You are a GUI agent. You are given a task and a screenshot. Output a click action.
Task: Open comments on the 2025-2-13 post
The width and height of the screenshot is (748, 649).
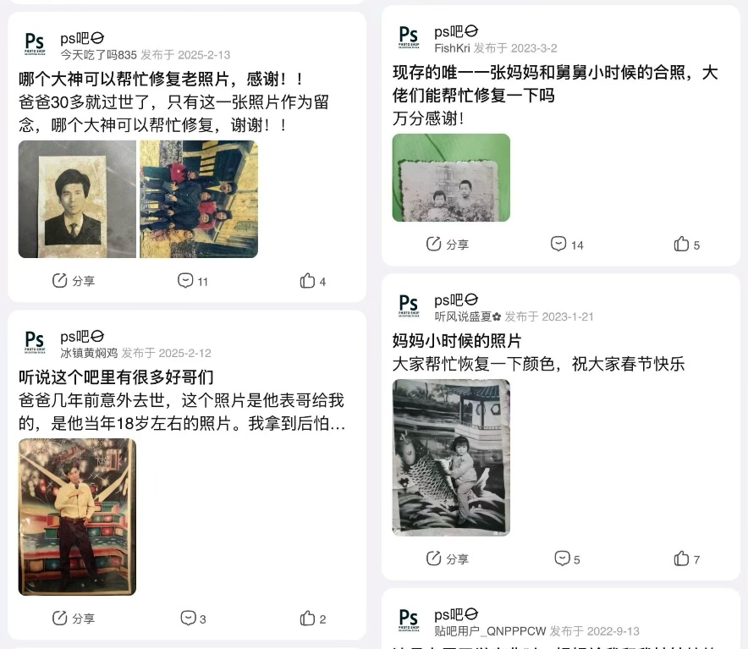pos(193,281)
